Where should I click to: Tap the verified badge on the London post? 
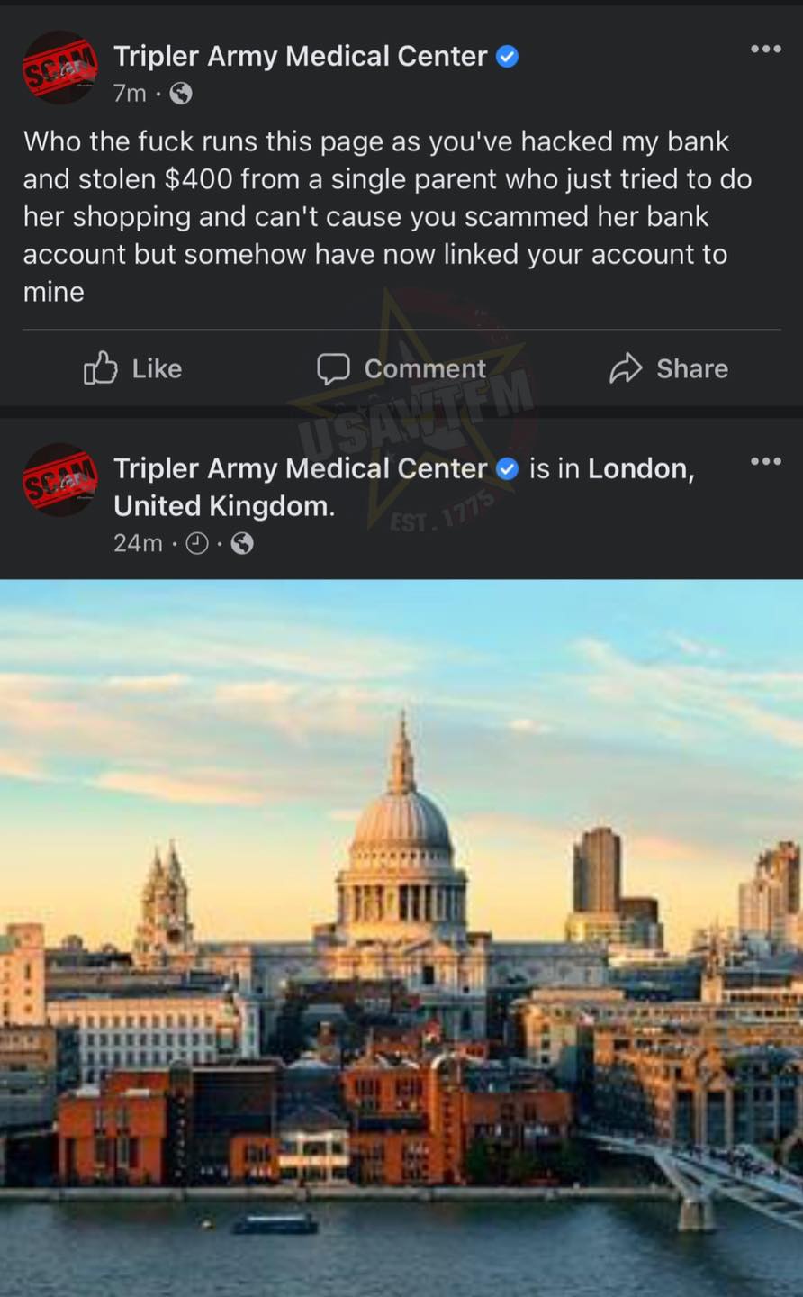point(508,469)
